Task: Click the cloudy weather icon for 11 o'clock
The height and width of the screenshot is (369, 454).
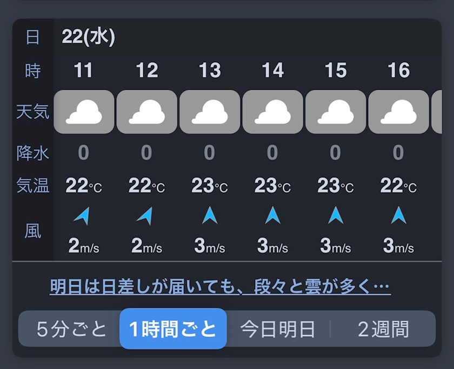Action: [84, 112]
